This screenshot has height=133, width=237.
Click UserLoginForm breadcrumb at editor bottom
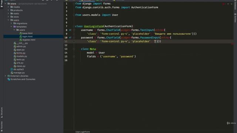[x=83, y=132]
